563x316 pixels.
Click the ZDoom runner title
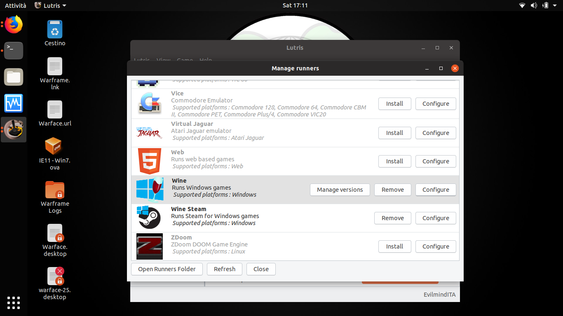click(181, 237)
